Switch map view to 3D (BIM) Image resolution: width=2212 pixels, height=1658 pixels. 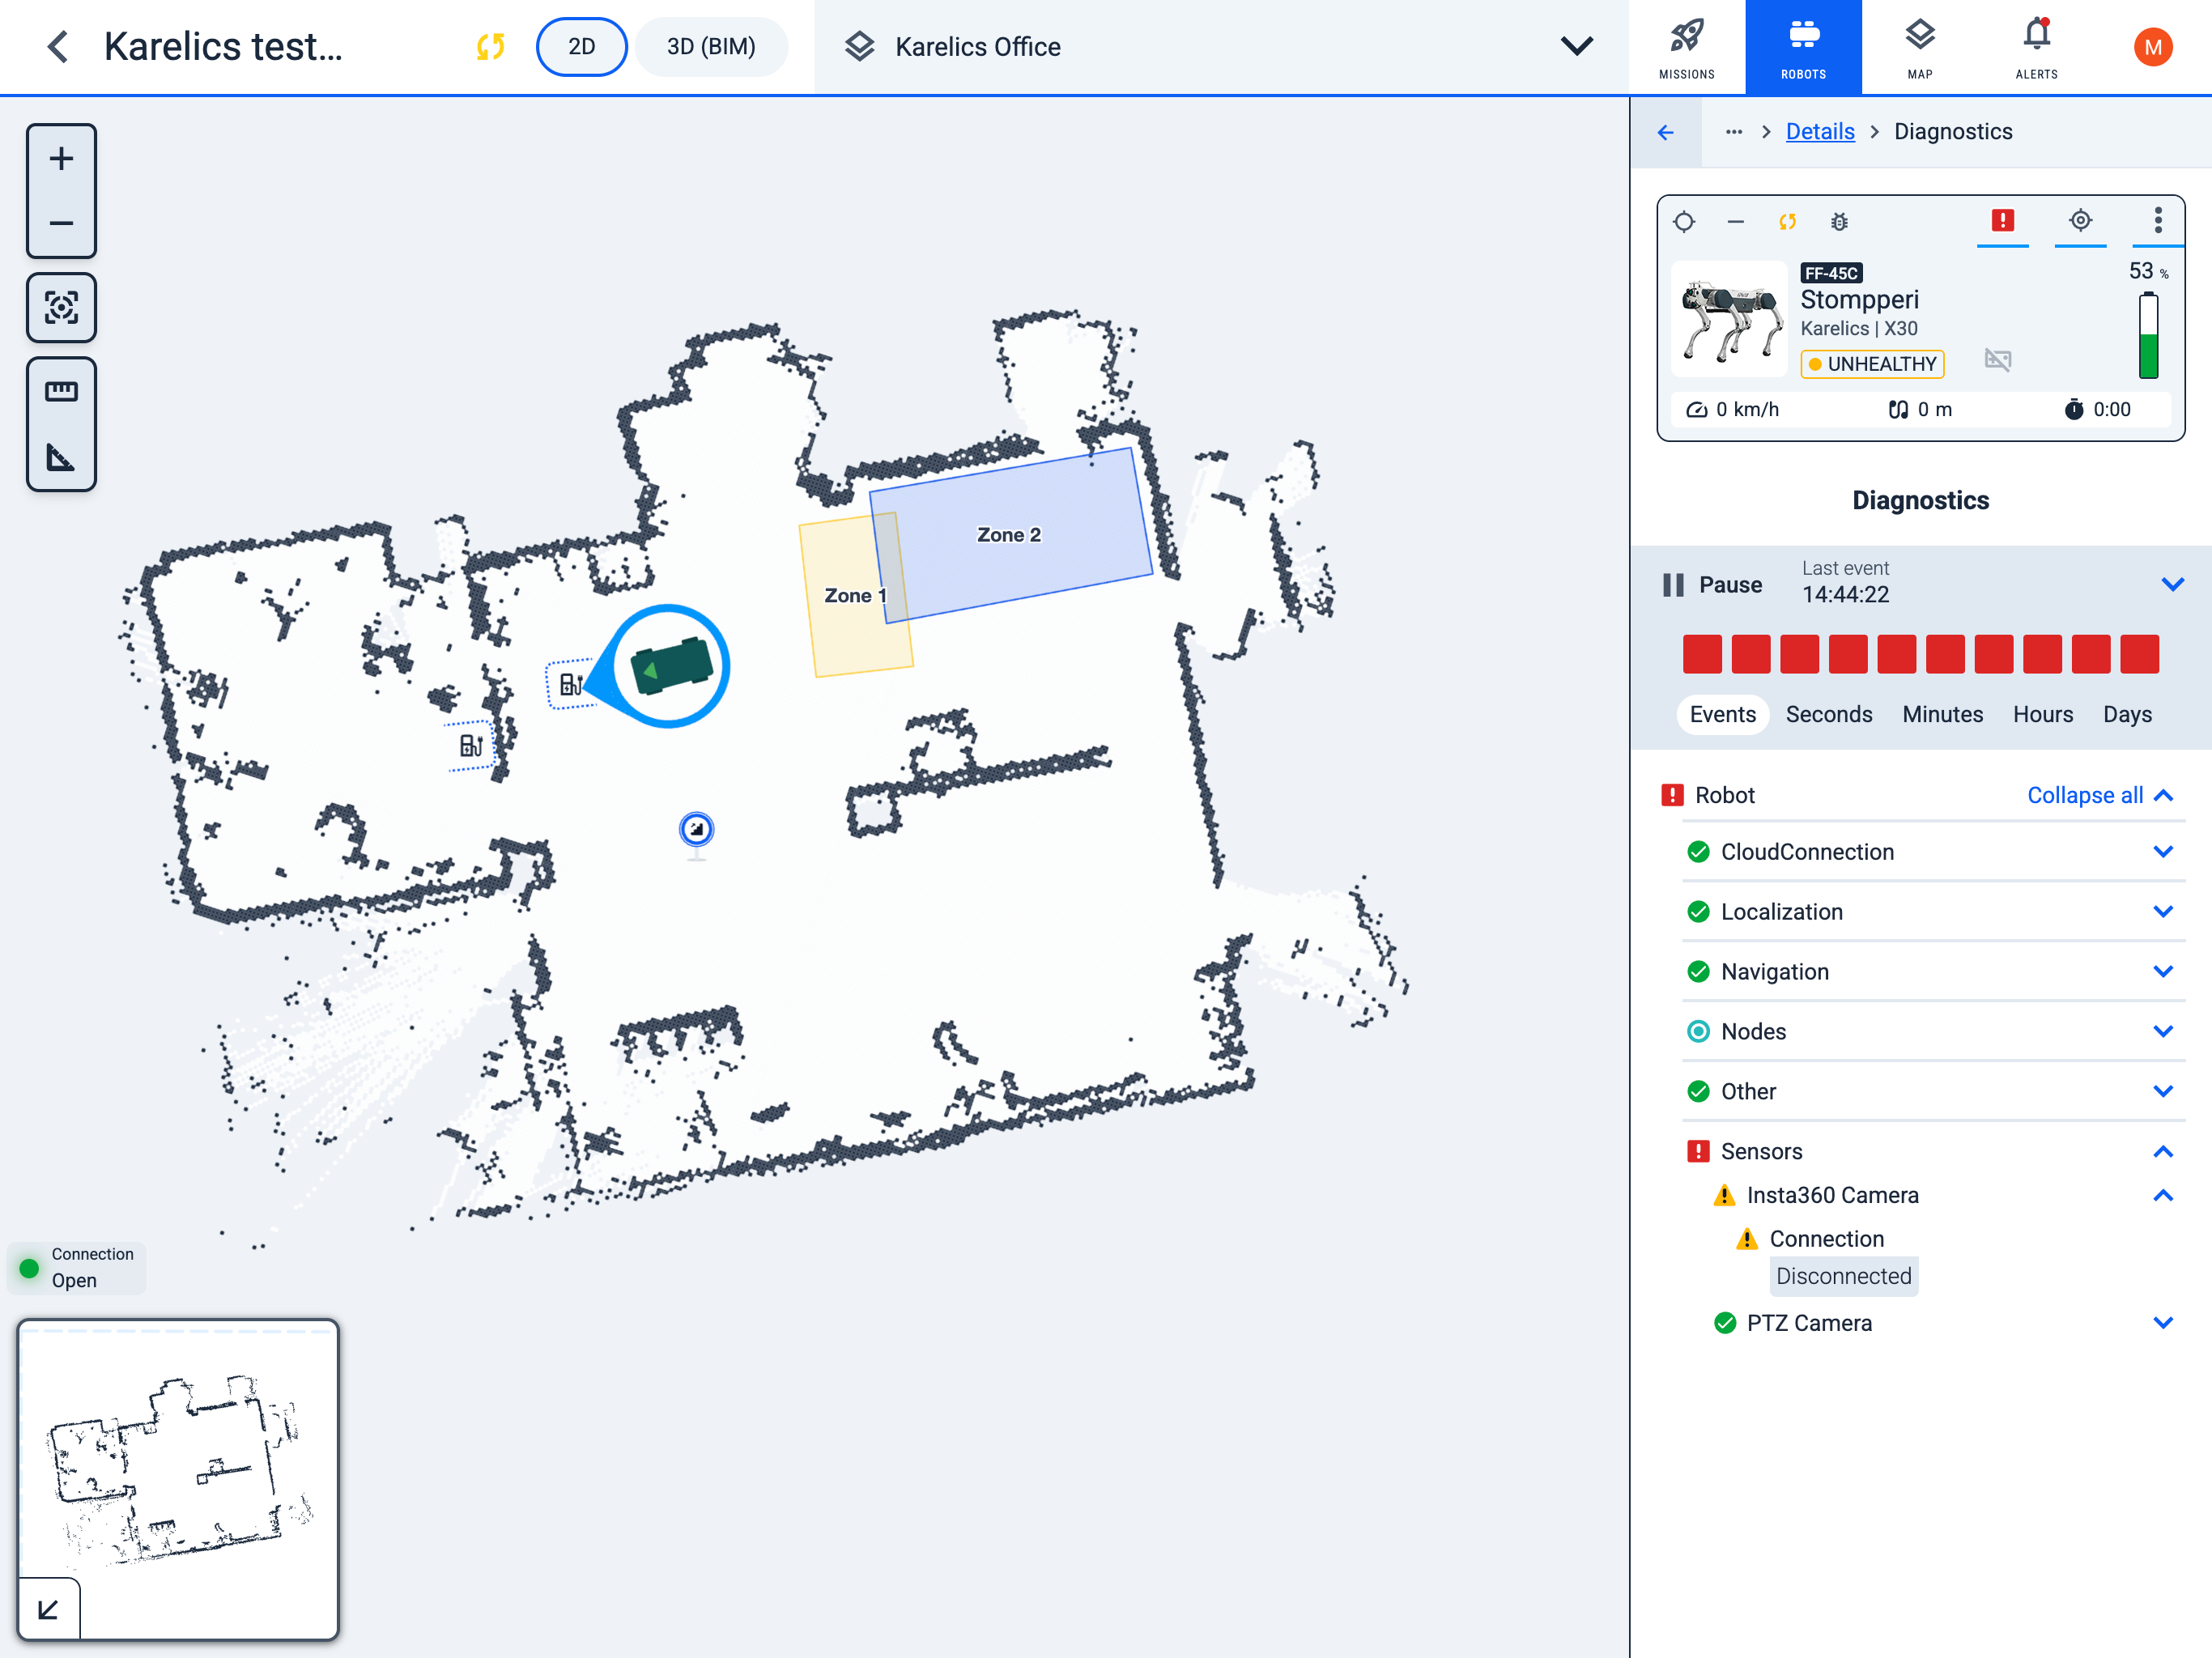point(710,47)
